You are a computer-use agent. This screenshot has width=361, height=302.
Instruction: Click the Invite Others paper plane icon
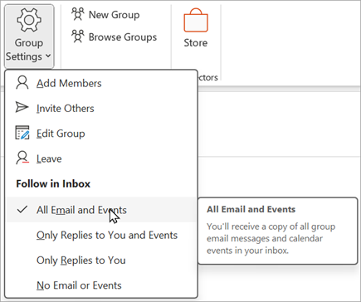coord(22,107)
